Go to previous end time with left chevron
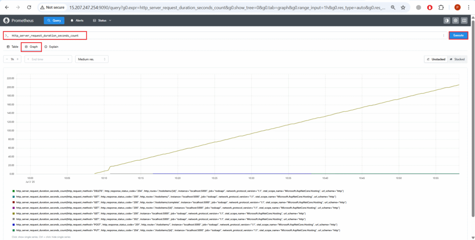 pos(28,59)
